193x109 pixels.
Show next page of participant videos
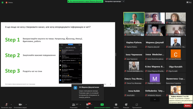coord(155,99)
